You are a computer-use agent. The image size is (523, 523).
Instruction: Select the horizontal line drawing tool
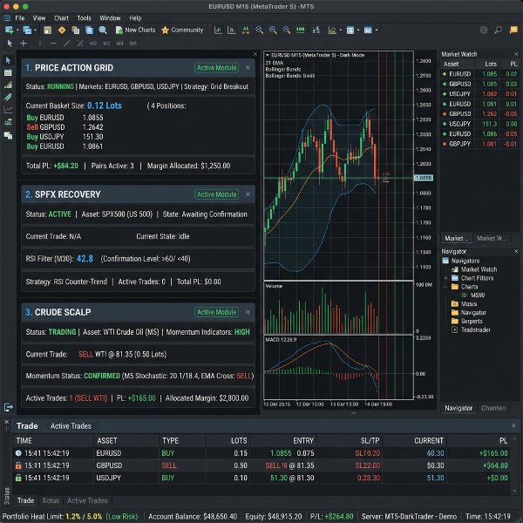click(x=53, y=44)
